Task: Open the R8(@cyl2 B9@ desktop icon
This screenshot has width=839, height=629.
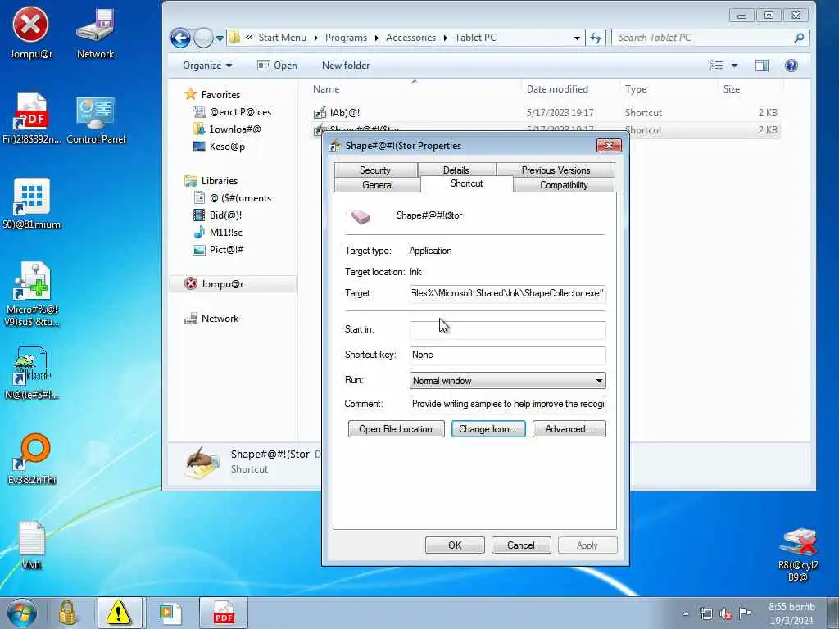Action: click(x=798, y=554)
